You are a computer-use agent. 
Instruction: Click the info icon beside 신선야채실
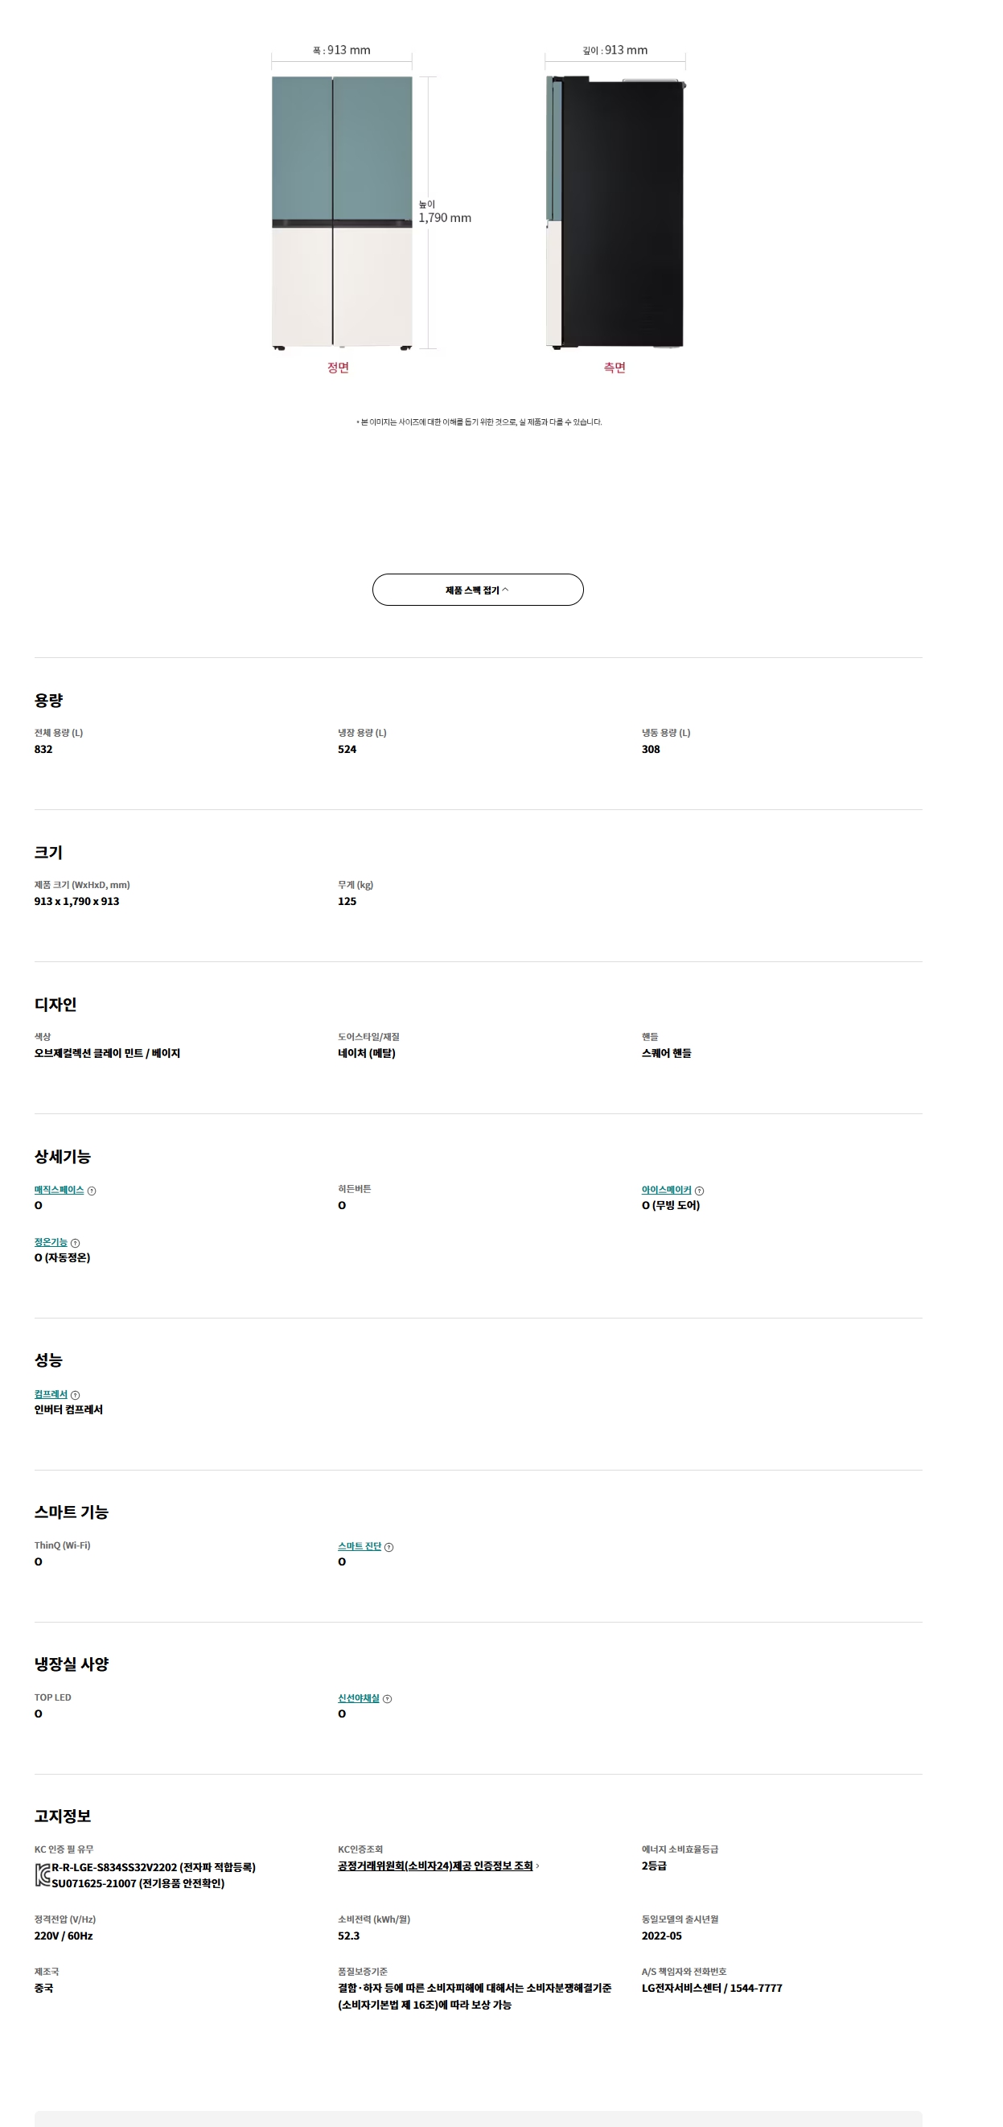(387, 1698)
